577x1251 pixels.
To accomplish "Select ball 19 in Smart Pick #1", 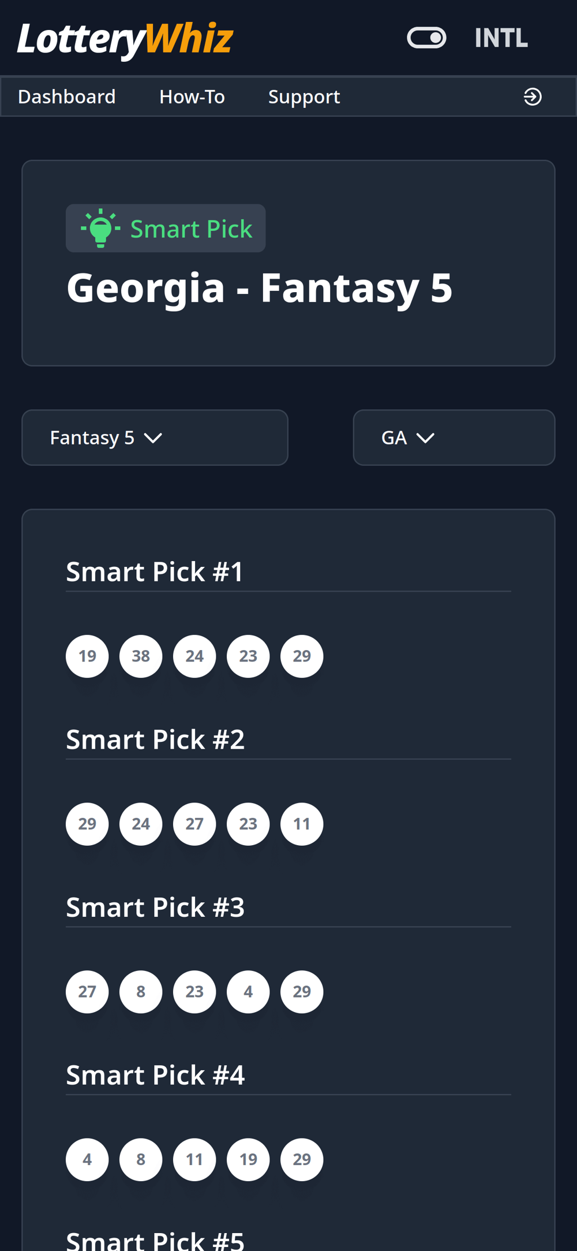I will point(87,656).
